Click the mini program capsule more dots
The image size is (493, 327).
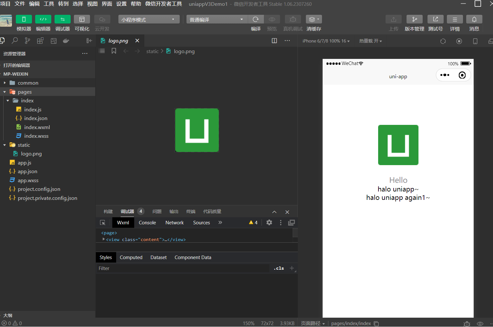click(445, 75)
